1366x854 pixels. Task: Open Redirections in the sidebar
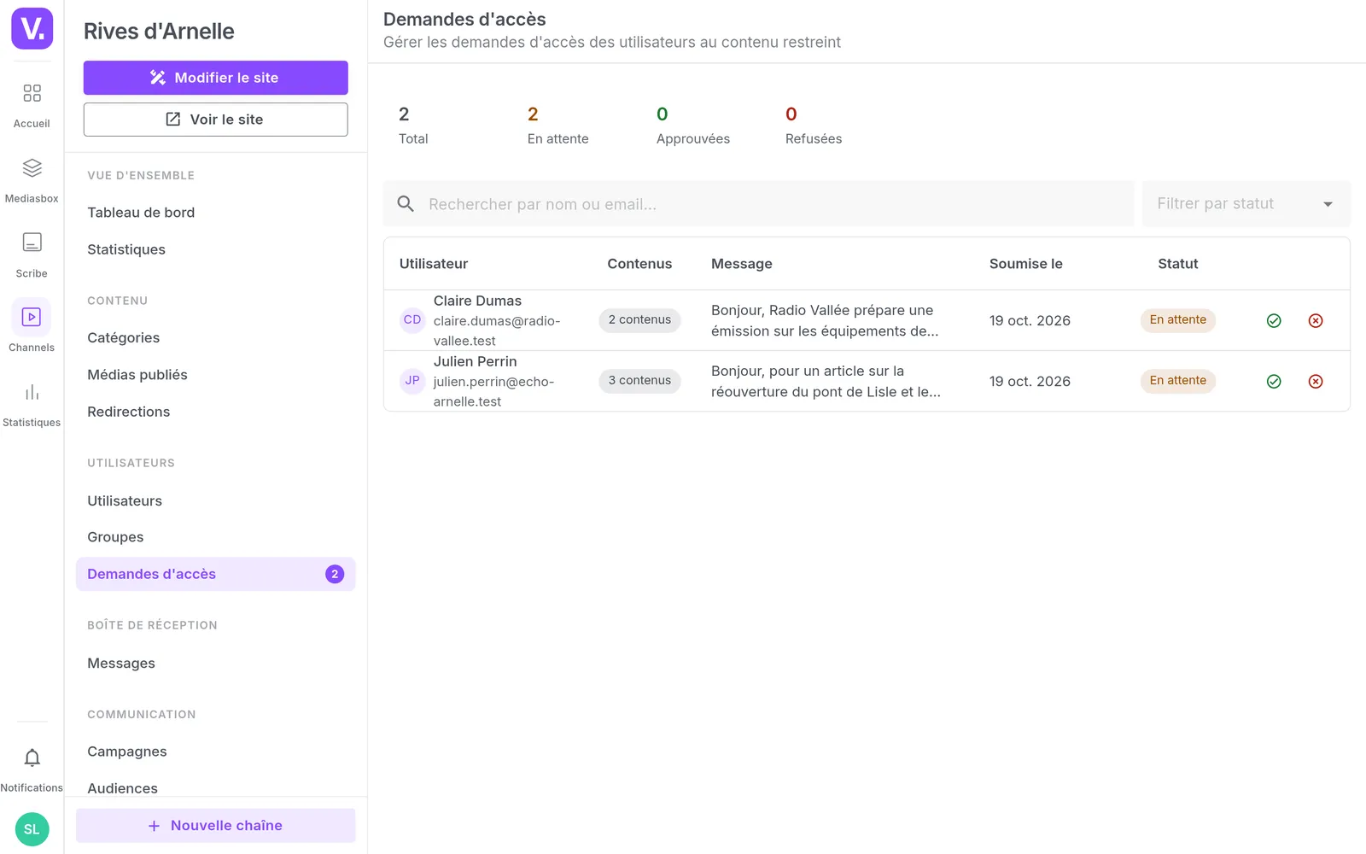coord(128,412)
